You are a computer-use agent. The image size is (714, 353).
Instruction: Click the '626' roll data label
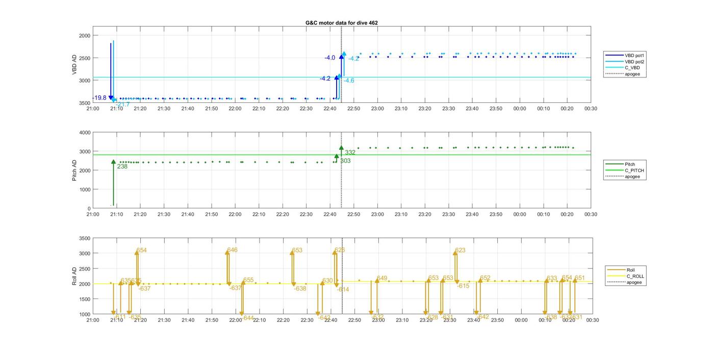[340, 250]
